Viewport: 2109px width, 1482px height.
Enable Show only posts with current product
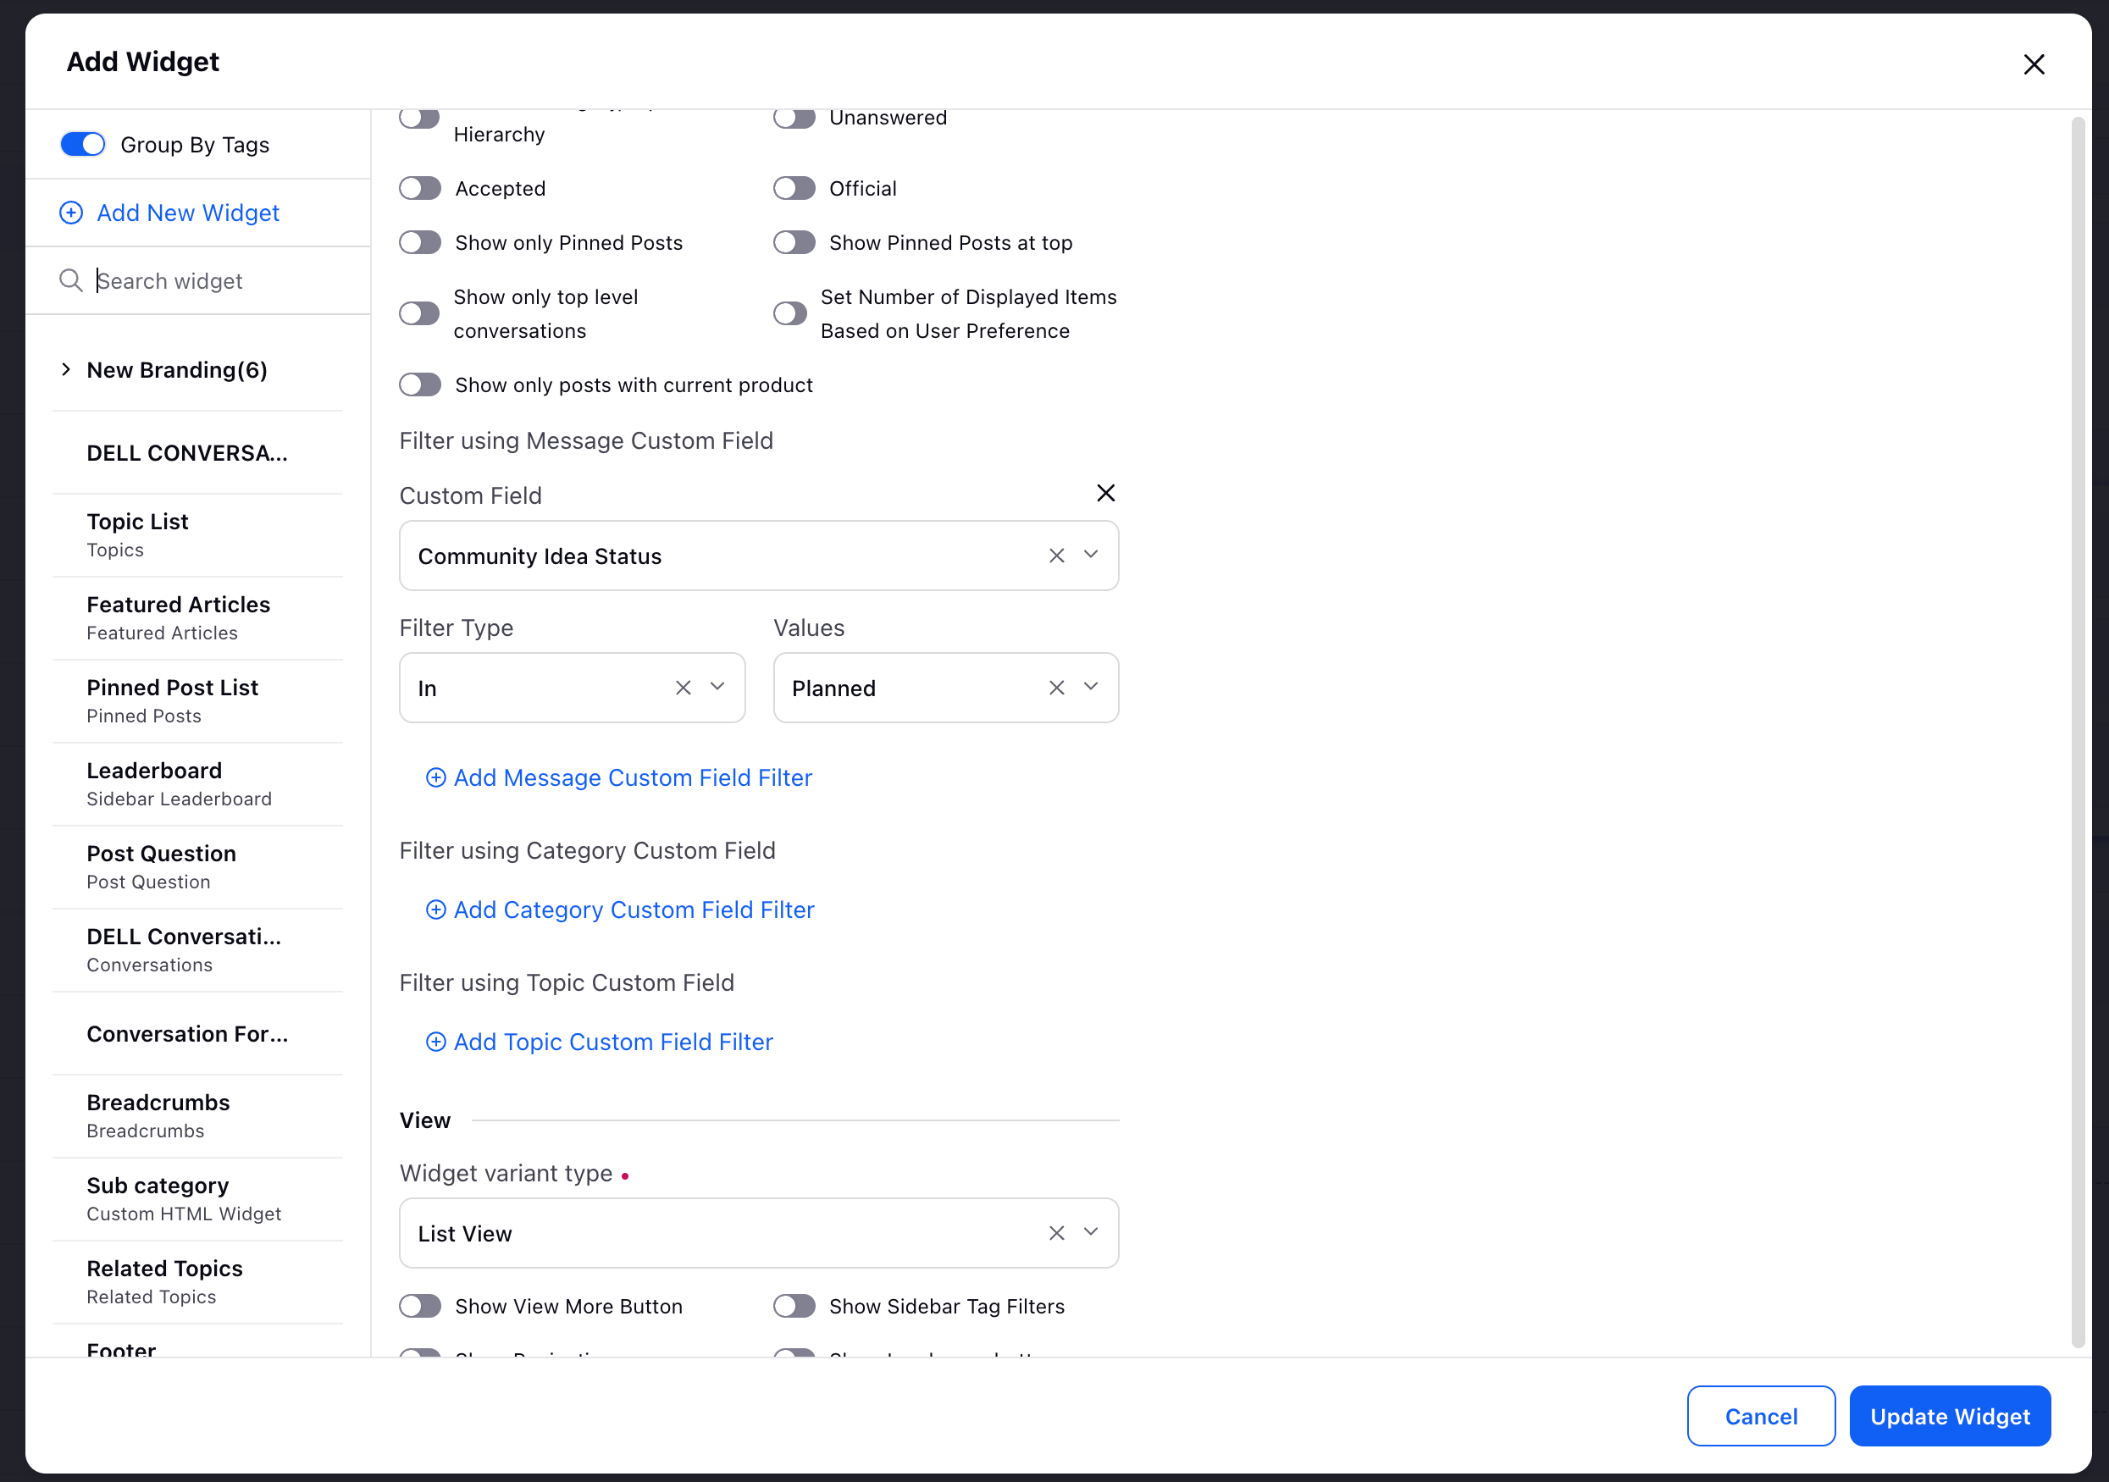pyautogui.click(x=420, y=384)
